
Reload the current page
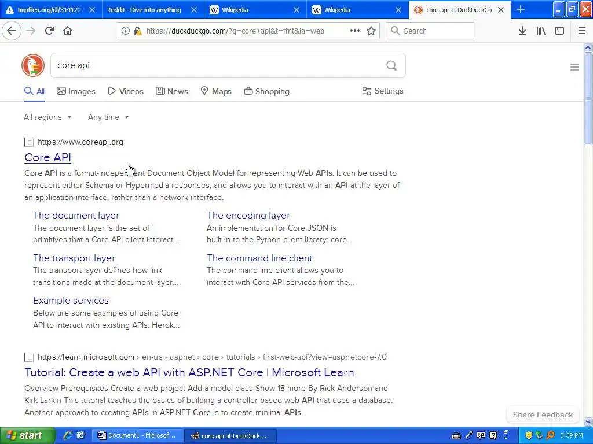pos(49,31)
